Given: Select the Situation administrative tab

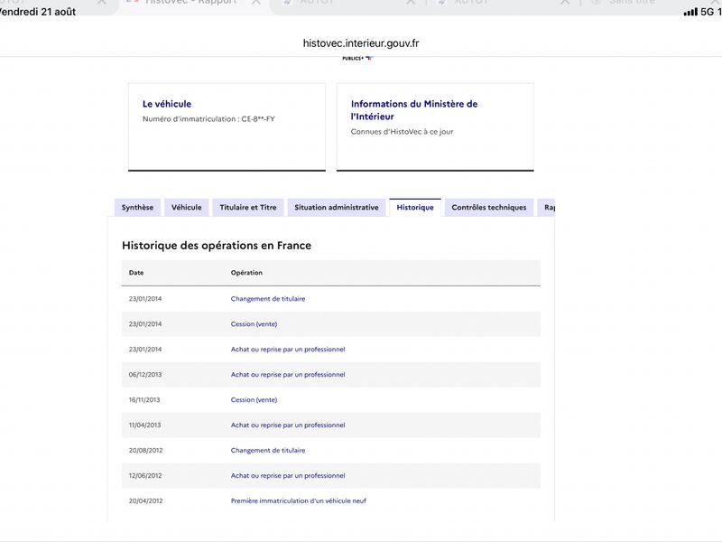Looking at the screenshot, I should coord(337,208).
